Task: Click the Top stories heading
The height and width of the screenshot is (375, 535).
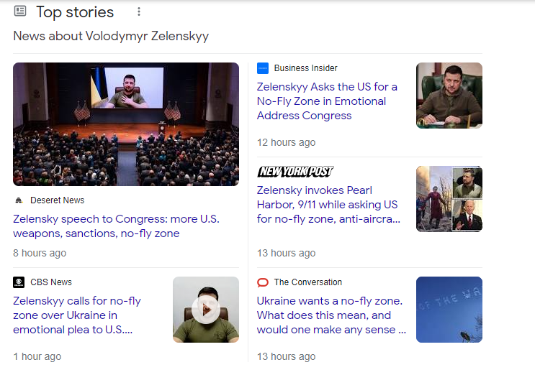Action: pyautogui.click(x=75, y=12)
